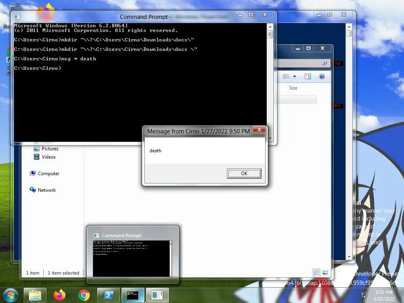This screenshot has height=303, width=404.
Task: Open the Command Prompt system menu icon
Action: [x=17, y=17]
